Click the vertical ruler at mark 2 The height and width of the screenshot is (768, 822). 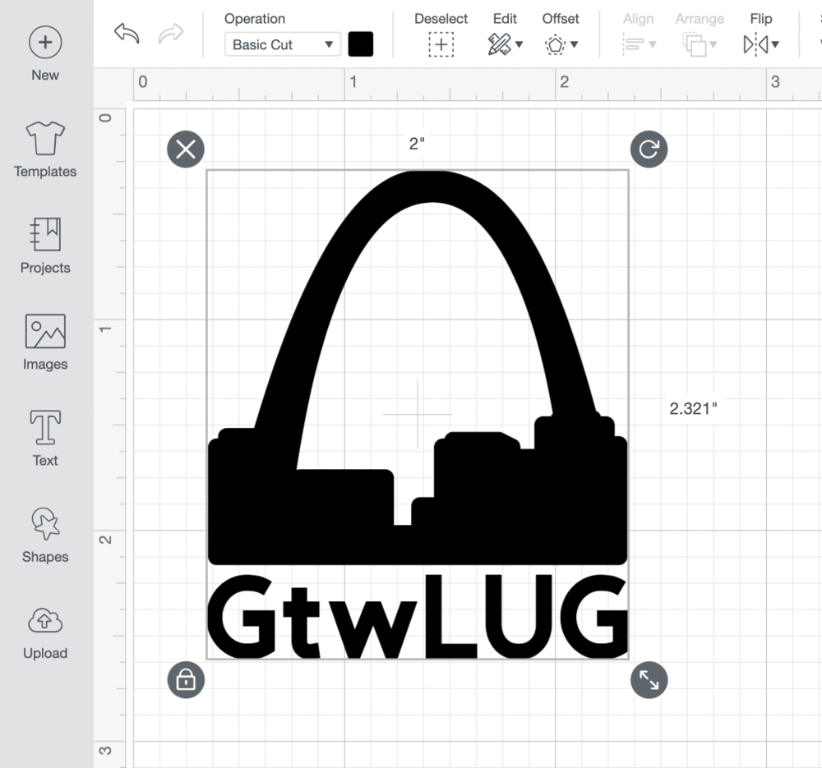coord(105,539)
